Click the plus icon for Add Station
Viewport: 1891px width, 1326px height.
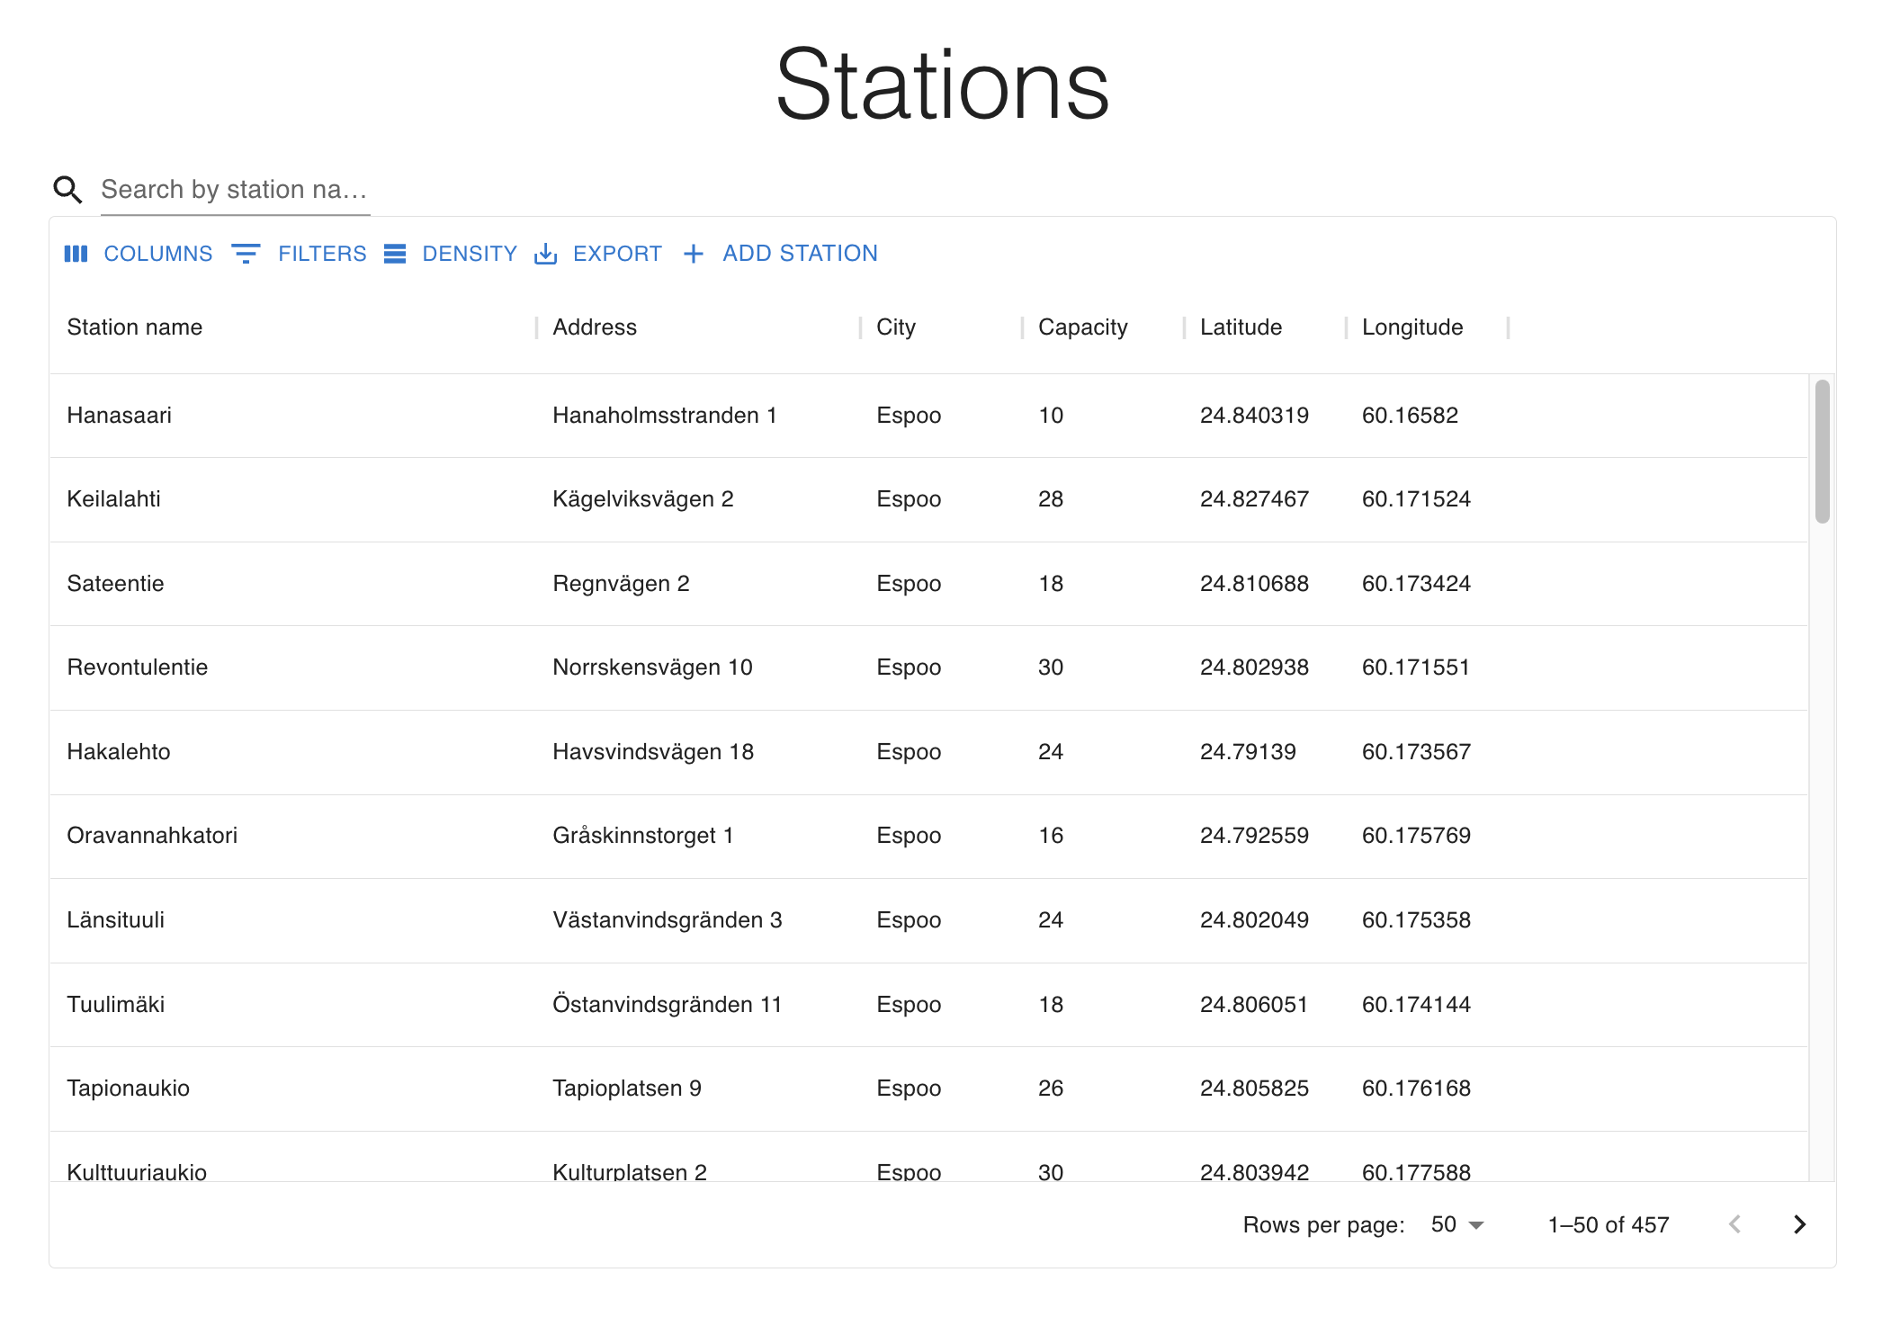pyautogui.click(x=693, y=254)
